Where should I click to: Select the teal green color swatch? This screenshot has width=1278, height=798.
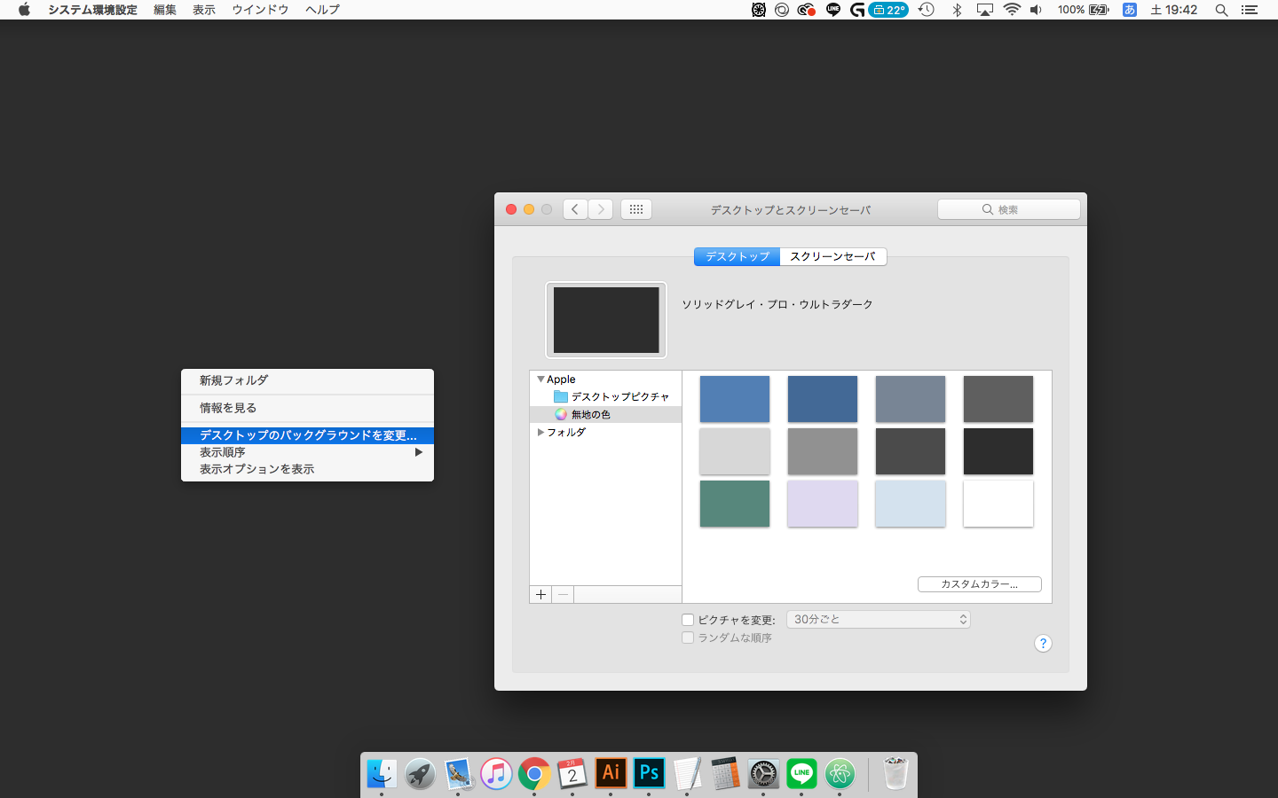tap(734, 504)
